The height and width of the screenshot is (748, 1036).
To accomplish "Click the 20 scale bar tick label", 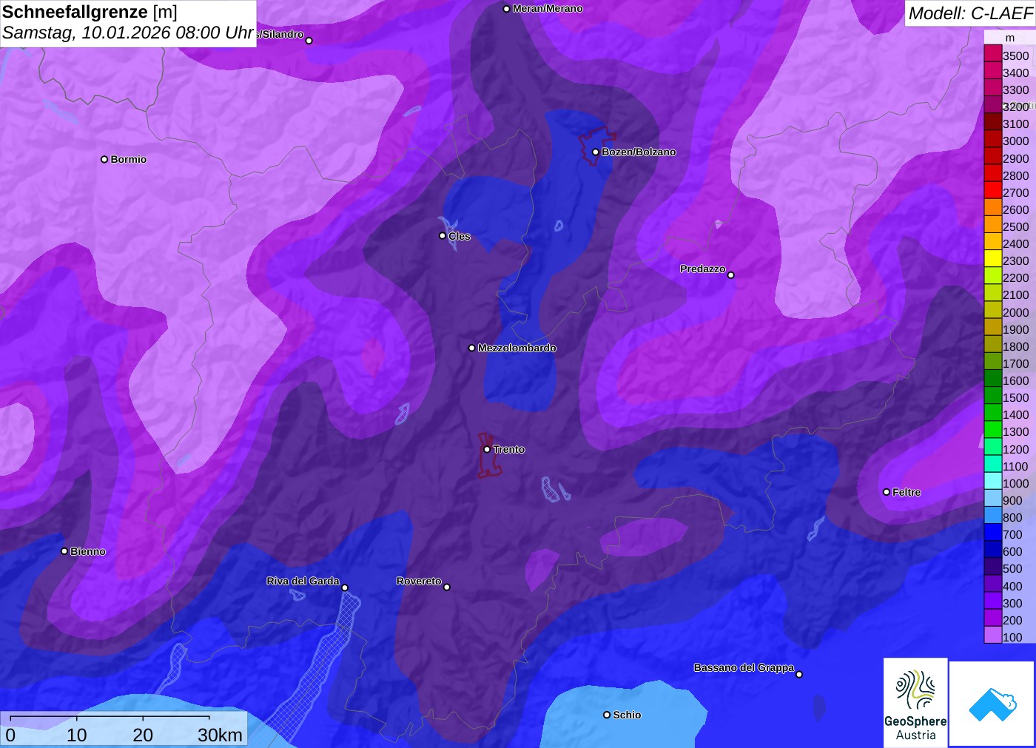I will point(143,735).
